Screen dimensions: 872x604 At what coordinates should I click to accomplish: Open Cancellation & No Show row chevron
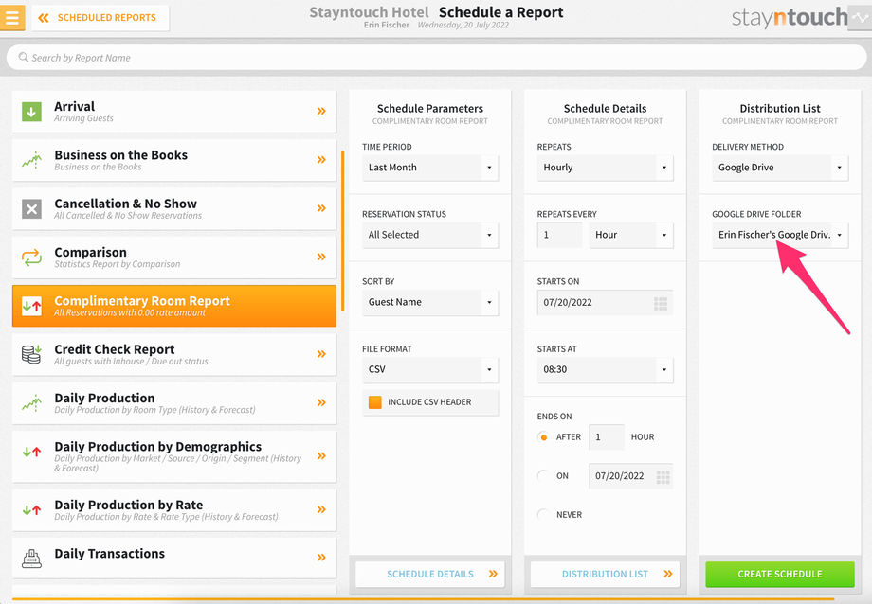pos(321,208)
